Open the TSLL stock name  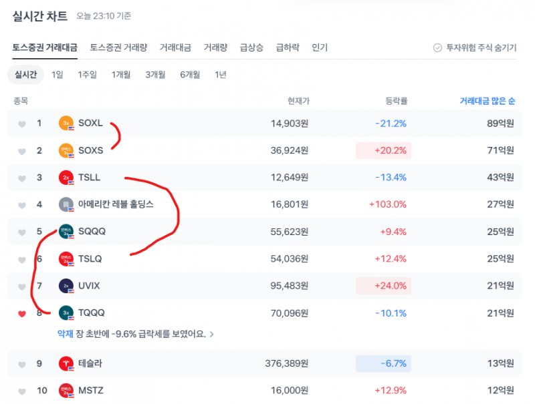tap(90, 177)
